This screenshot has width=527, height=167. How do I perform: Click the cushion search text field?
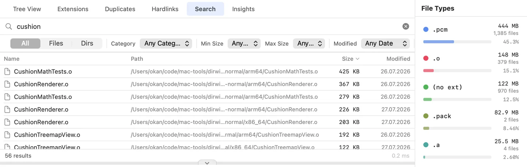tap(207, 26)
